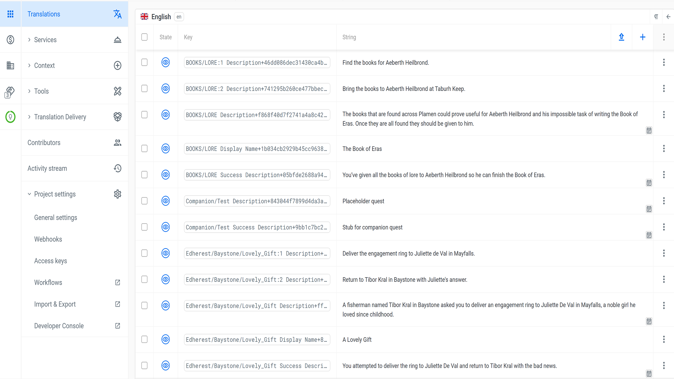Click string 'Bring the books to Aeberth Heilbrond at Taburh Keep.'
The image size is (674, 379).
[x=404, y=89]
